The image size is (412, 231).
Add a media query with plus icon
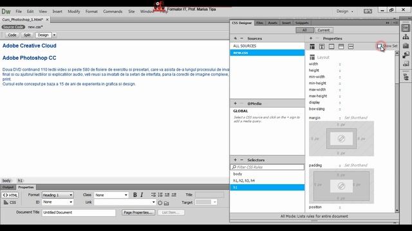click(x=235, y=103)
